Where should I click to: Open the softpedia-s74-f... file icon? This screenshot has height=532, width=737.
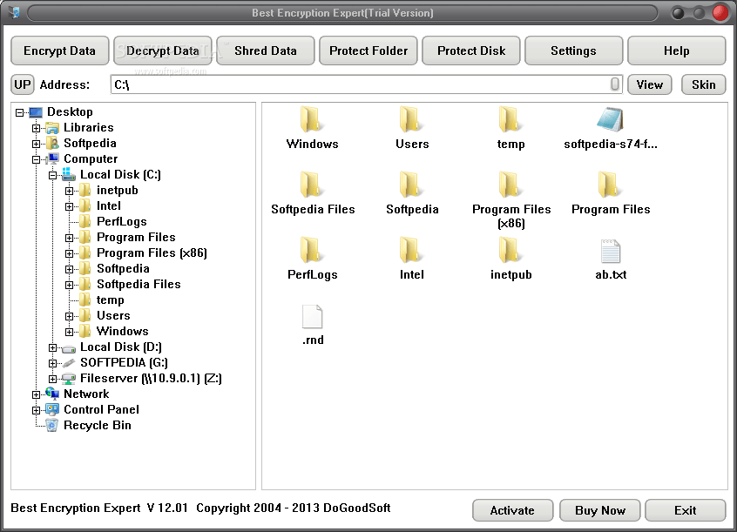610,122
